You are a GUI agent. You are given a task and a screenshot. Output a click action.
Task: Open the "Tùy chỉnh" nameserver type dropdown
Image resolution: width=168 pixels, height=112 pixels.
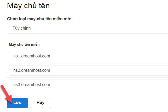click(x=87, y=28)
